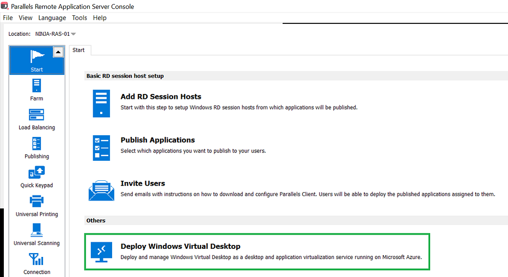508x277 pixels.
Task: Click the Invite Users heading
Action: (143, 183)
